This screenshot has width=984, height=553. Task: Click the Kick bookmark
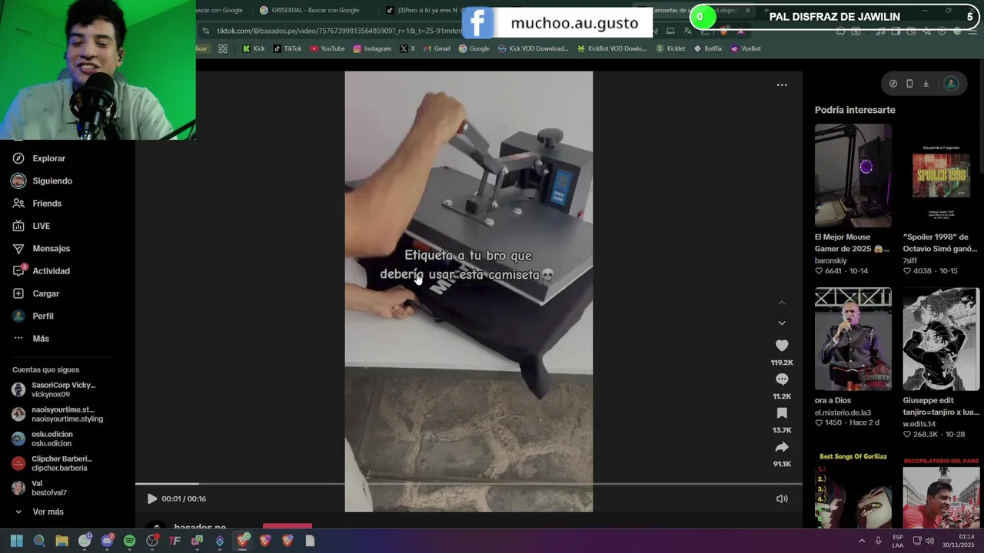coord(253,48)
